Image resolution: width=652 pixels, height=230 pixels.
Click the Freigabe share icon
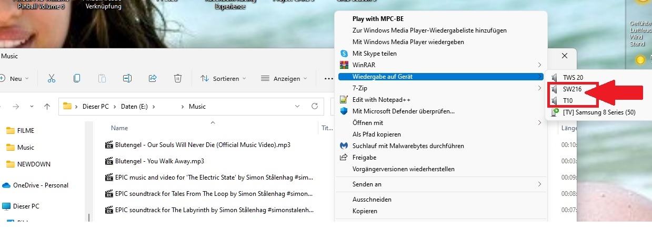click(x=344, y=158)
